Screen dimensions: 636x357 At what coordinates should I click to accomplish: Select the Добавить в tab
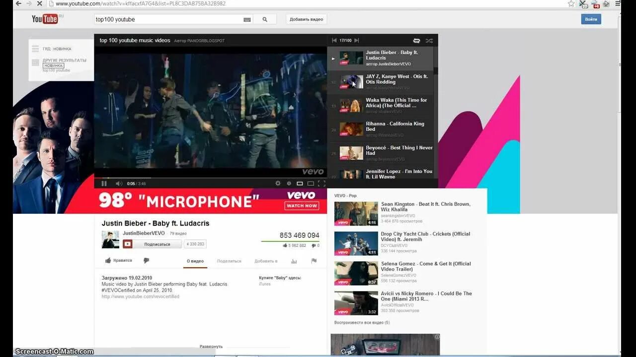click(x=266, y=261)
